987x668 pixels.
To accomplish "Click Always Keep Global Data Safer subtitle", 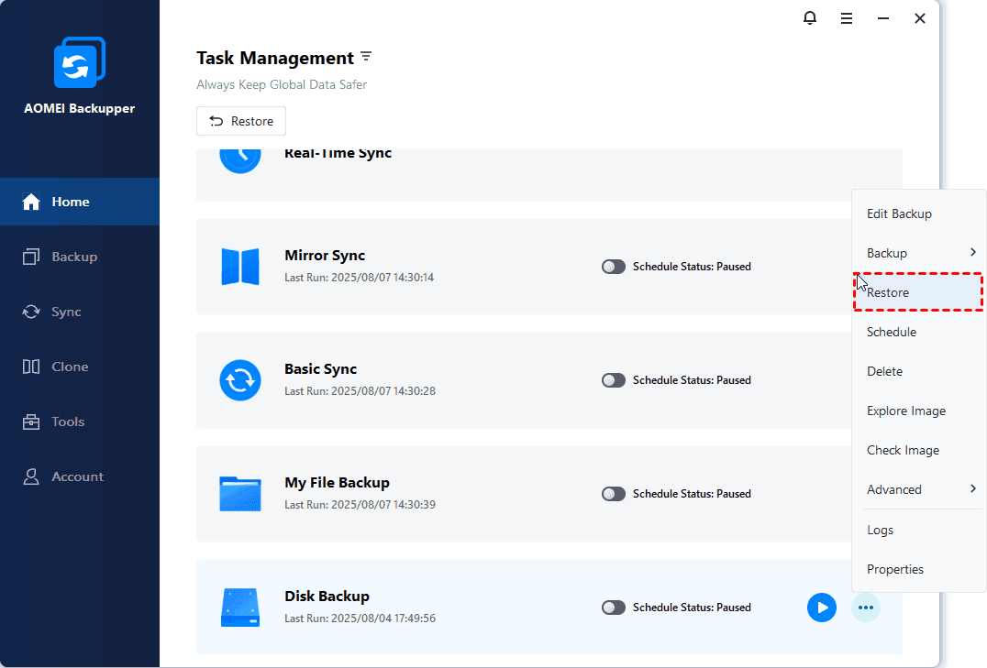I will click(282, 85).
